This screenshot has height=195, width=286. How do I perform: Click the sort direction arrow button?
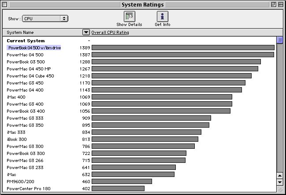point(86,32)
